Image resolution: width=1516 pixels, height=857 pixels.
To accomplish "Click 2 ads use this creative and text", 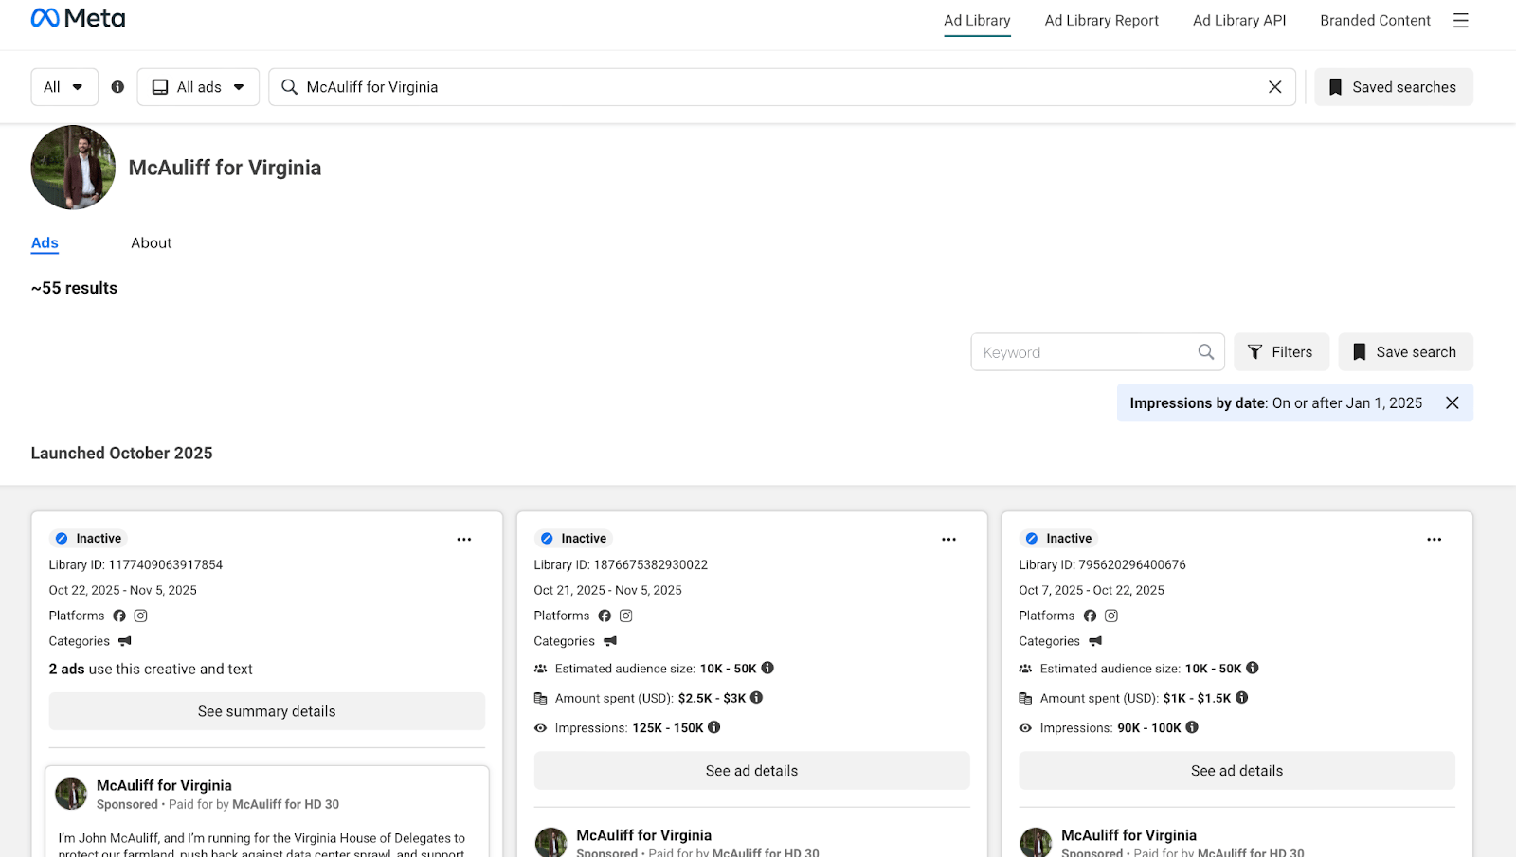I will point(151,670).
